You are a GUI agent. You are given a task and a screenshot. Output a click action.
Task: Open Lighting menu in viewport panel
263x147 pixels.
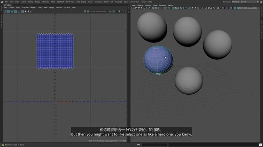coord(148,5)
